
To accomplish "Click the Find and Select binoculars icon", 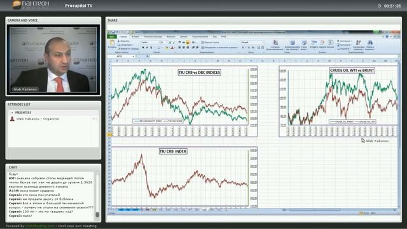I will pos(370,43).
